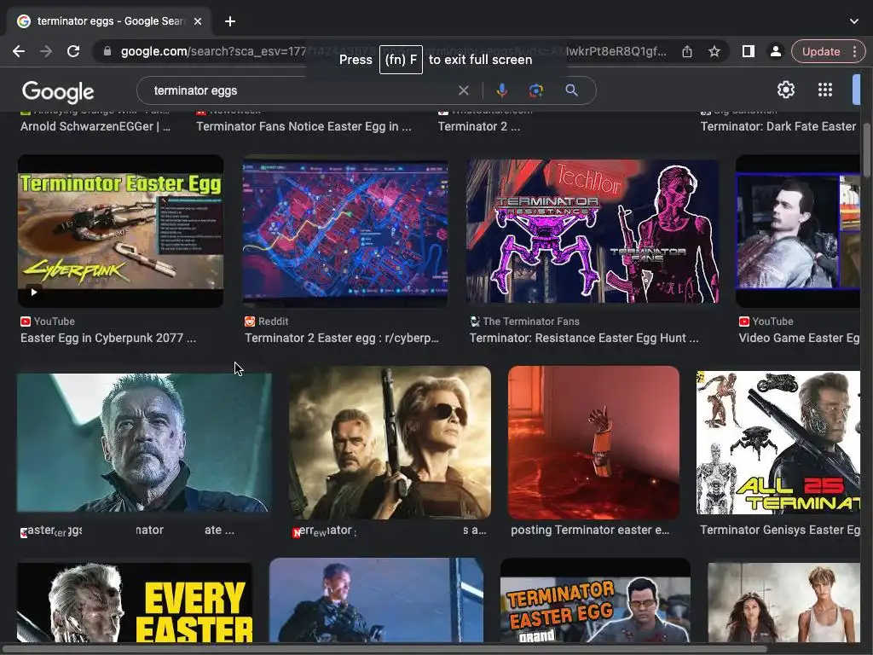This screenshot has height=655, width=873.
Task: Open the blue-toned Terminator scene image
Action: 376,600
